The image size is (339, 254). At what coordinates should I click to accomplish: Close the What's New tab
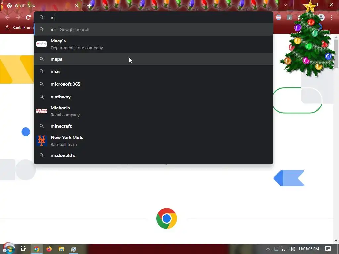click(77, 6)
